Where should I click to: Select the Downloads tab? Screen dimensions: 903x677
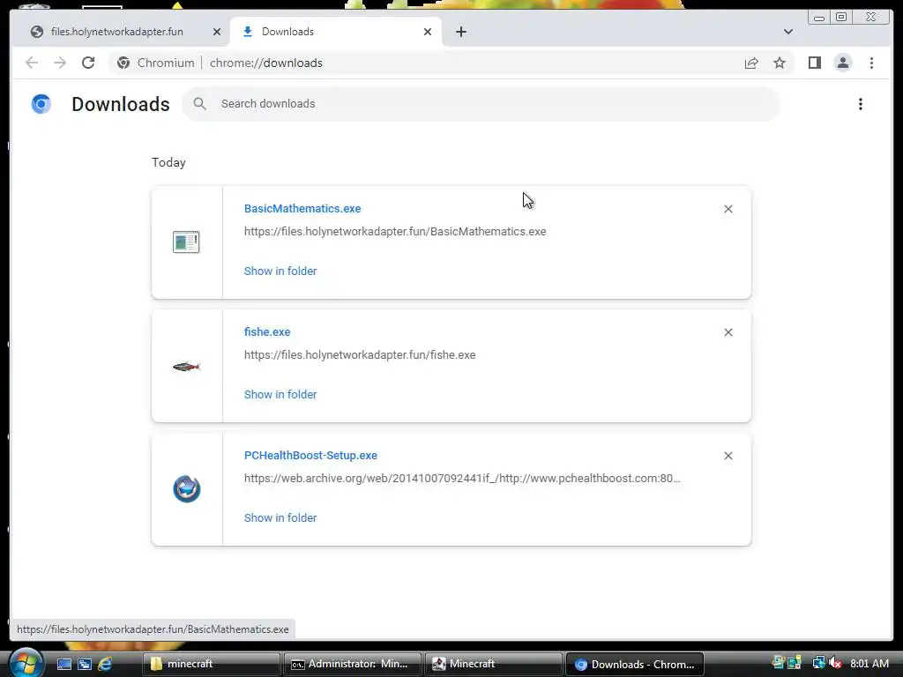336,32
